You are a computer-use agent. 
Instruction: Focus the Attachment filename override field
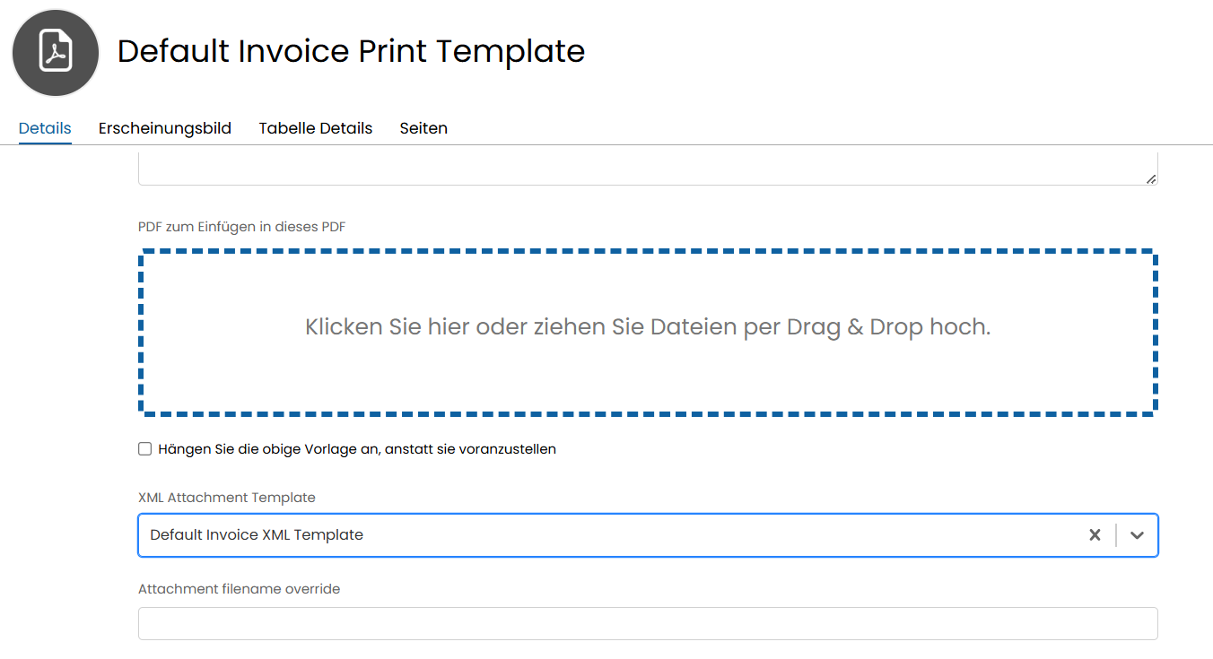[x=648, y=623]
